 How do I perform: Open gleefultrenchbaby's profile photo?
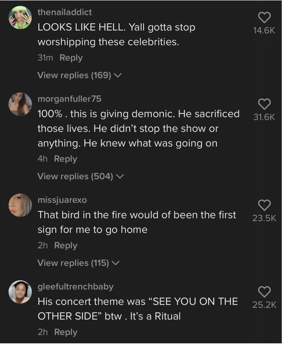pos(20,292)
